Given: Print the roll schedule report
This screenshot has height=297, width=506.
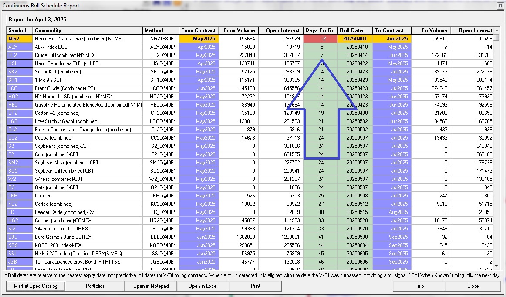Looking at the screenshot, I should click(256, 286).
